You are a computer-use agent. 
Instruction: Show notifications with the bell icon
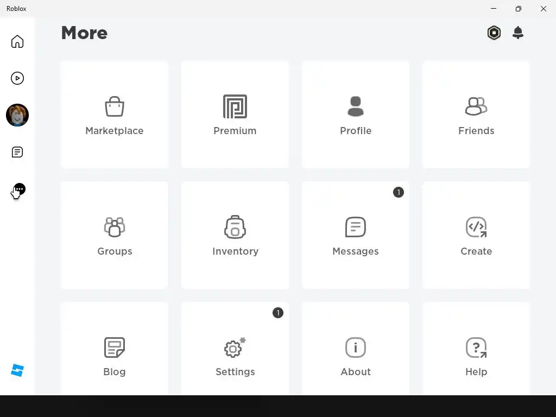pyautogui.click(x=518, y=33)
